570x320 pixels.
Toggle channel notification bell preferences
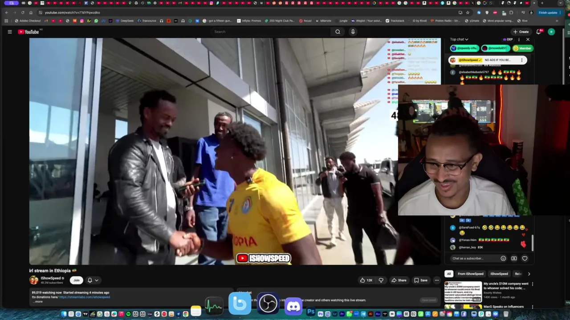pos(93,280)
